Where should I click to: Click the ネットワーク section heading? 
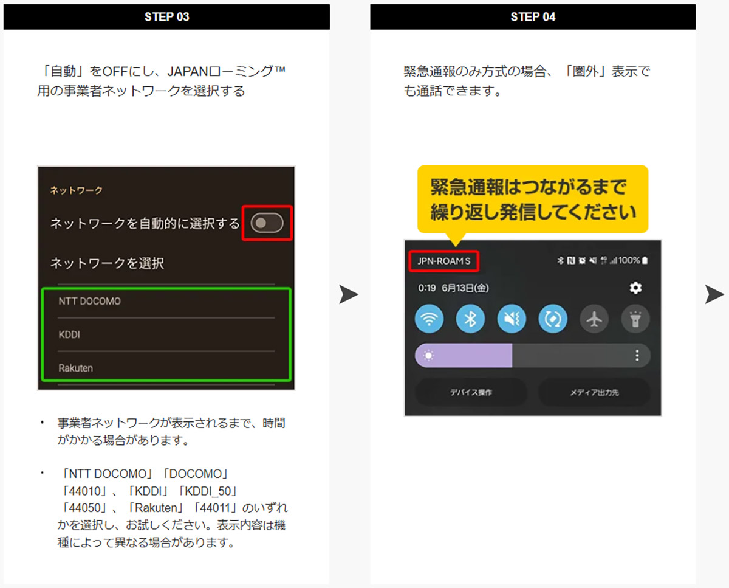[76, 190]
